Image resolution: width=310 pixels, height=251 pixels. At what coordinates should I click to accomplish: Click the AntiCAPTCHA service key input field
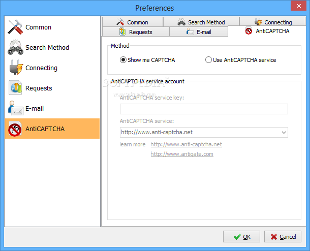point(204,109)
